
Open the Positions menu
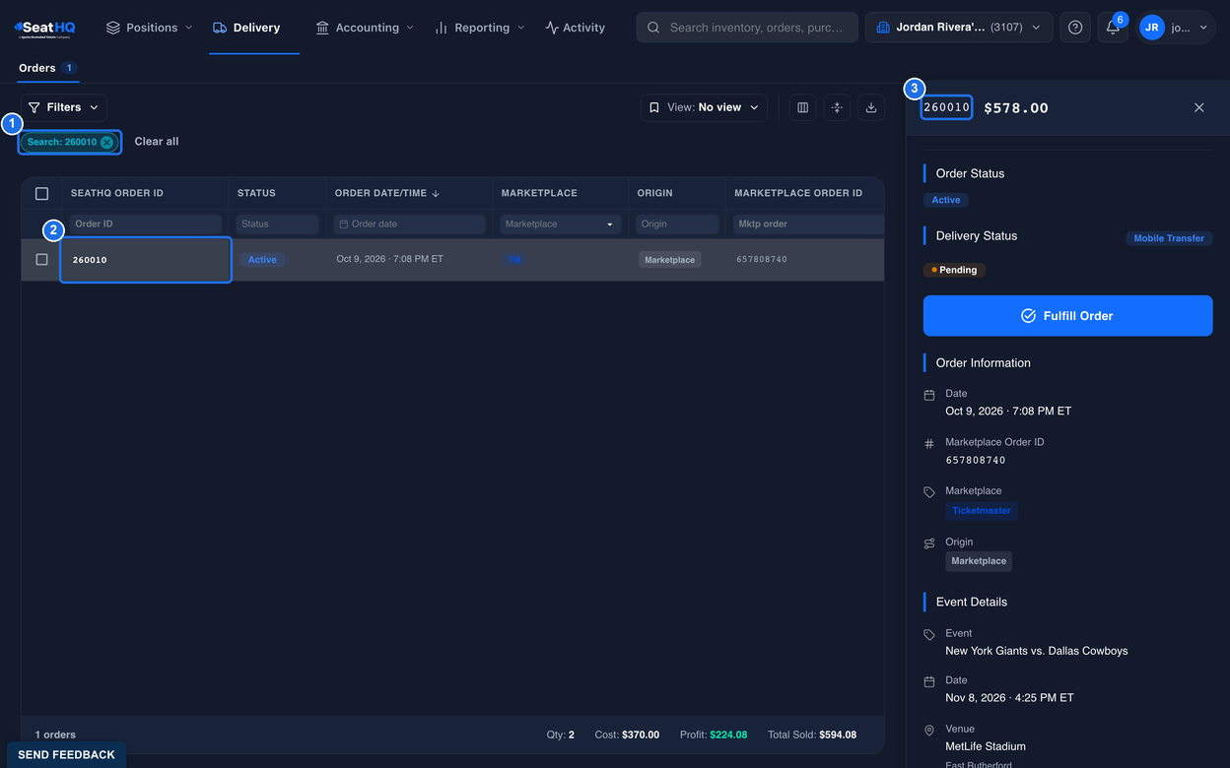[149, 28]
